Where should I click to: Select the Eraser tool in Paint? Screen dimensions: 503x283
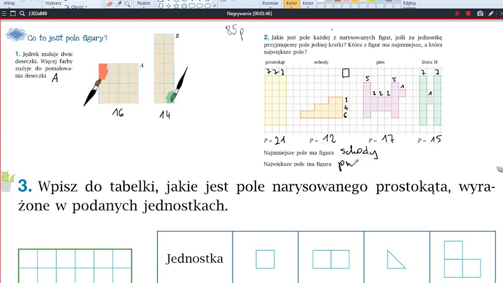(x=109, y=4)
